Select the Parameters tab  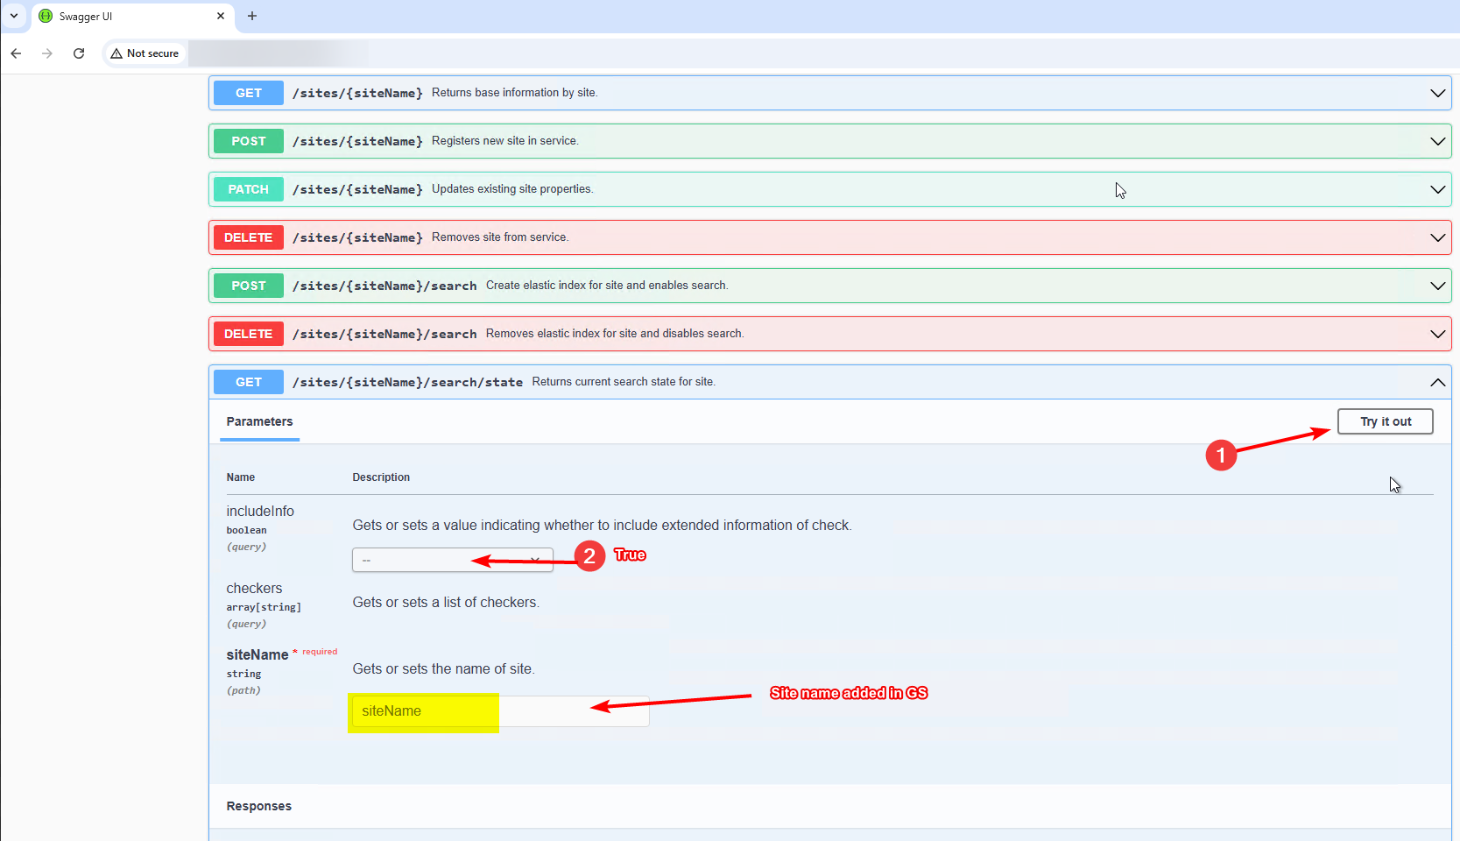tap(259, 421)
